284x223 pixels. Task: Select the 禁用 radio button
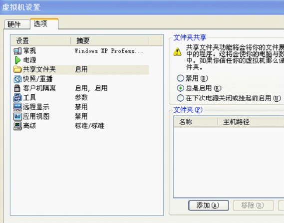(x=180, y=78)
